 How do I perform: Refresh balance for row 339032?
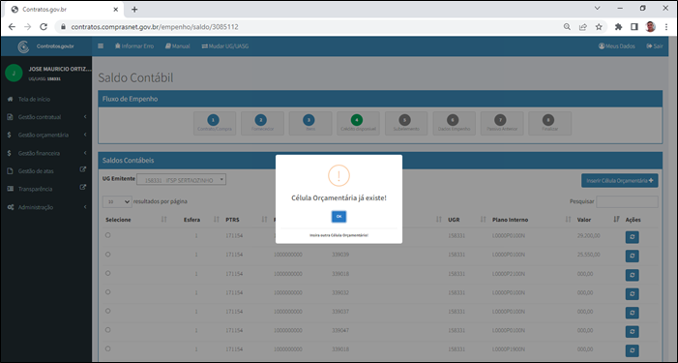click(x=632, y=293)
